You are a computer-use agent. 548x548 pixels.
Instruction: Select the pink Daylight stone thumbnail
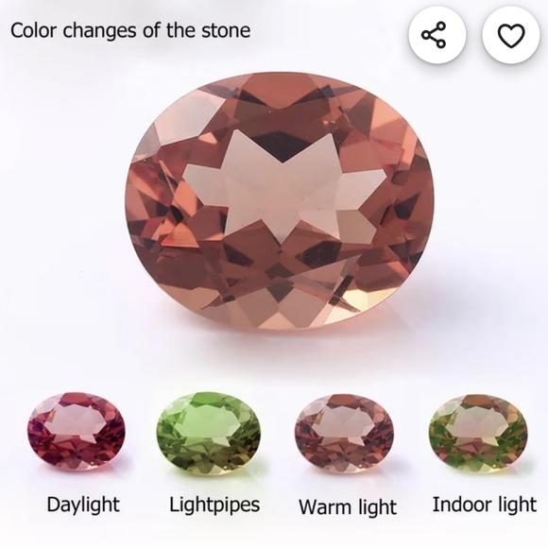(76, 431)
